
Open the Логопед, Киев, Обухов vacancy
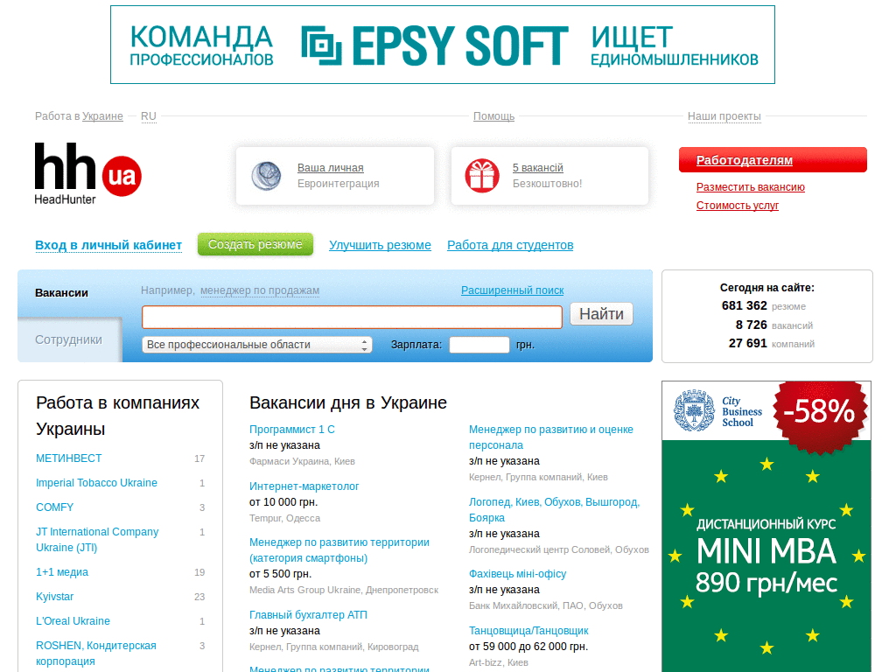[554, 510]
